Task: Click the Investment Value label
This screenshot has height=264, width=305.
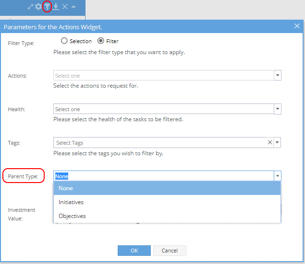Action: coord(22,214)
